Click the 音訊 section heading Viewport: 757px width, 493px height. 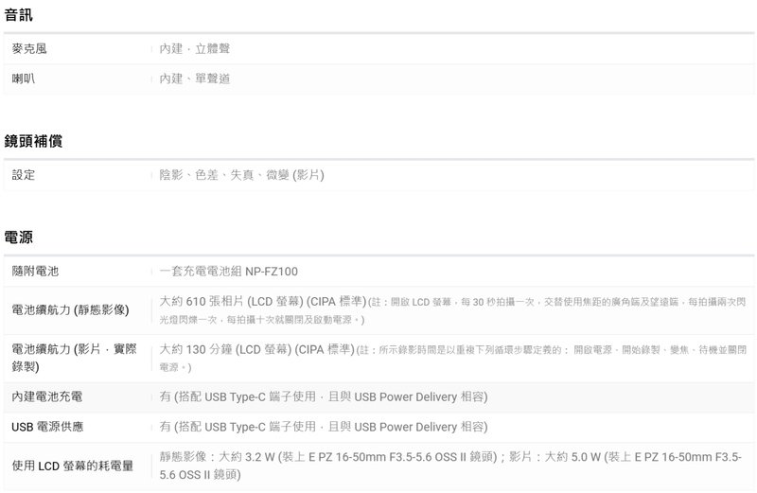click(18, 15)
